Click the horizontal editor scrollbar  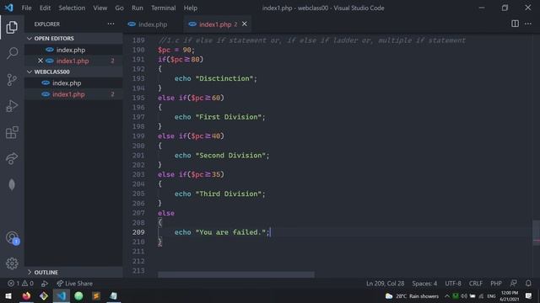tap(236, 275)
